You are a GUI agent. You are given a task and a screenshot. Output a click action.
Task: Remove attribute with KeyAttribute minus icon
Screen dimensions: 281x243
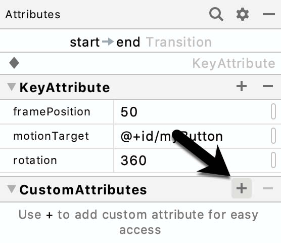(x=268, y=86)
